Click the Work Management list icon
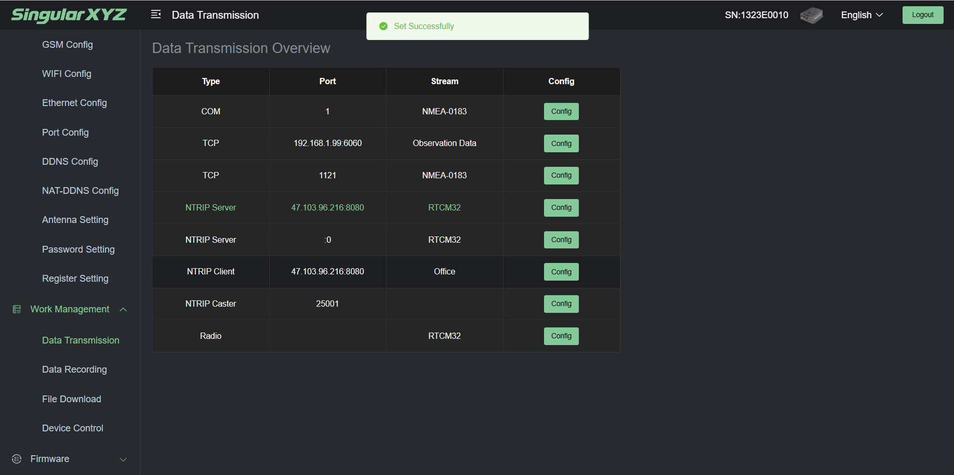The height and width of the screenshot is (475, 954). click(17, 309)
